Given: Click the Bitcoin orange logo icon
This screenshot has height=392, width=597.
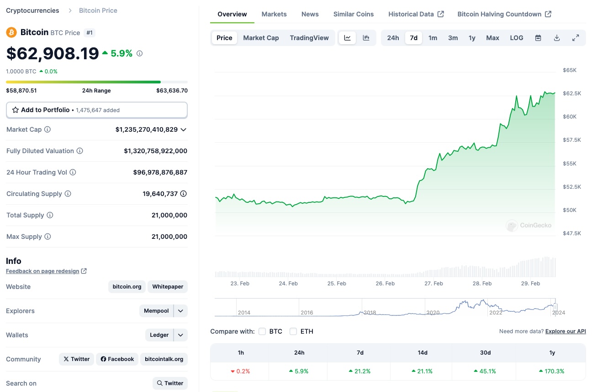Looking at the screenshot, I should 11,32.
